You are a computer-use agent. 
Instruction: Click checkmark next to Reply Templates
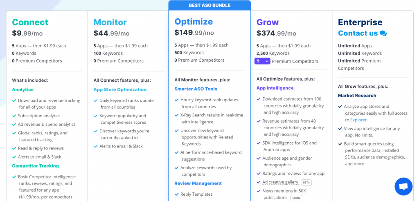pyautogui.click(x=177, y=194)
